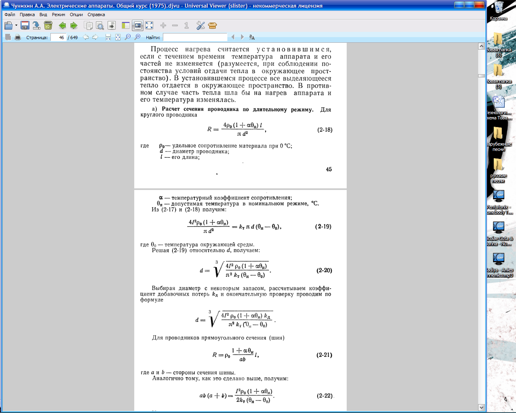Open the Файл menu
The image size is (516, 413).
(x=10, y=15)
